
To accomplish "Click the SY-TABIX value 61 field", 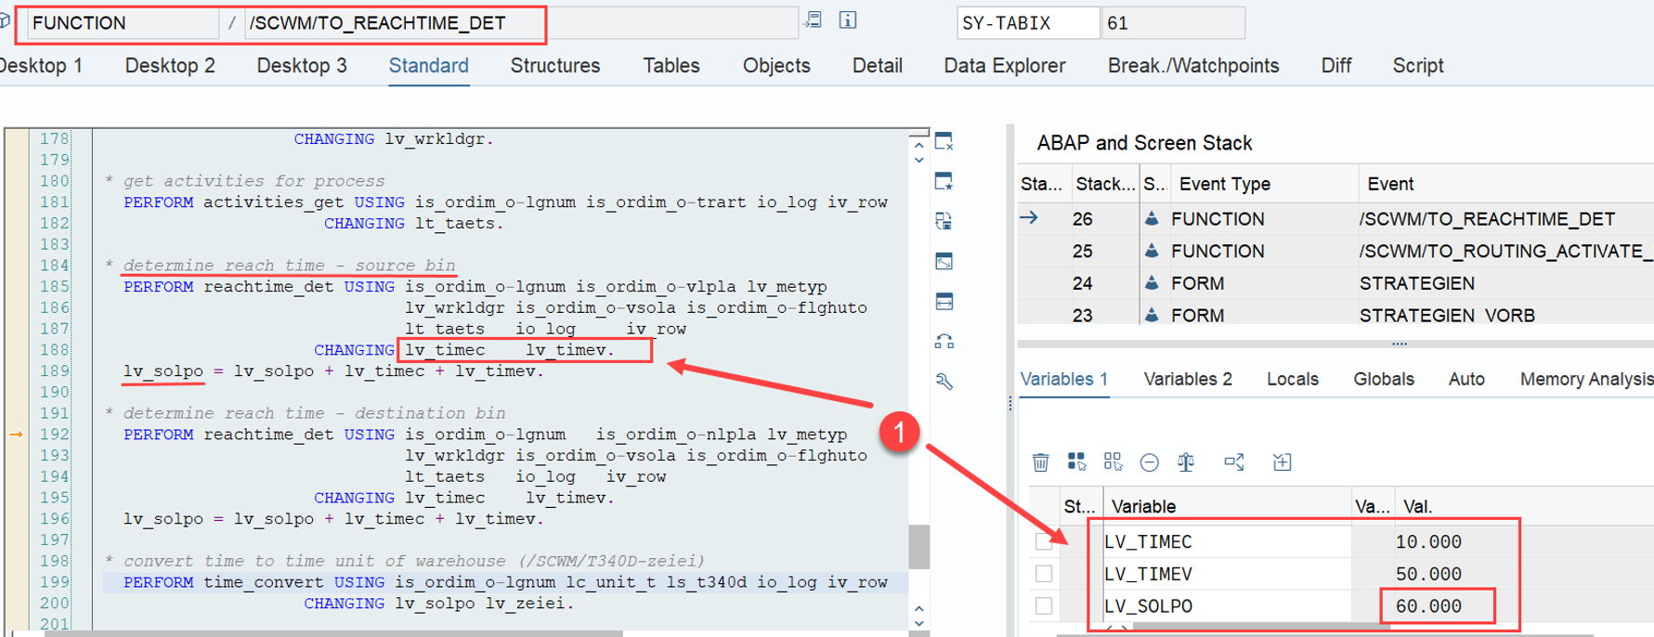I will [1173, 23].
